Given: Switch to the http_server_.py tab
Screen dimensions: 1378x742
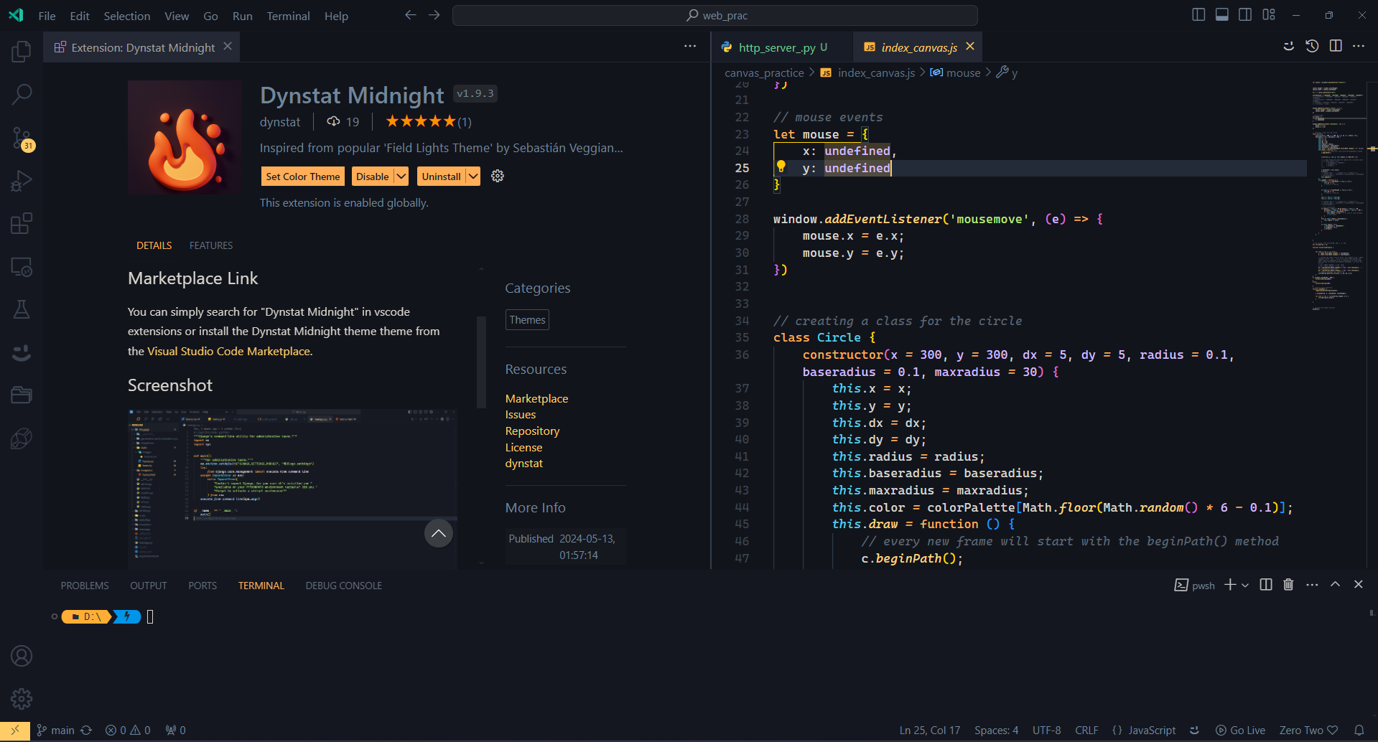Looking at the screenshot, I should [x=776, y=47].
